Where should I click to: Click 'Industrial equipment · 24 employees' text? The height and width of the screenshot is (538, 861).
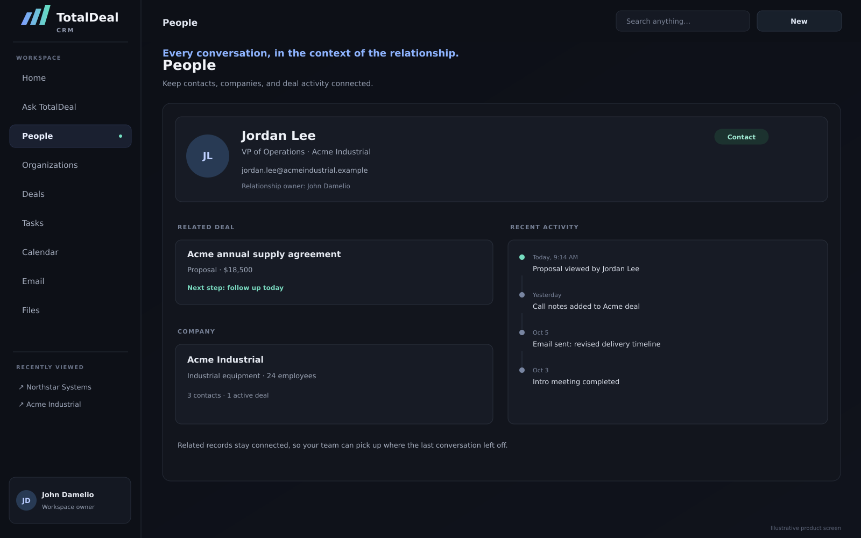point(252,376)
